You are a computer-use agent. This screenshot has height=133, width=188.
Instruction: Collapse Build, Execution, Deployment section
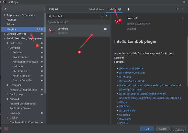tap(5, 38)
